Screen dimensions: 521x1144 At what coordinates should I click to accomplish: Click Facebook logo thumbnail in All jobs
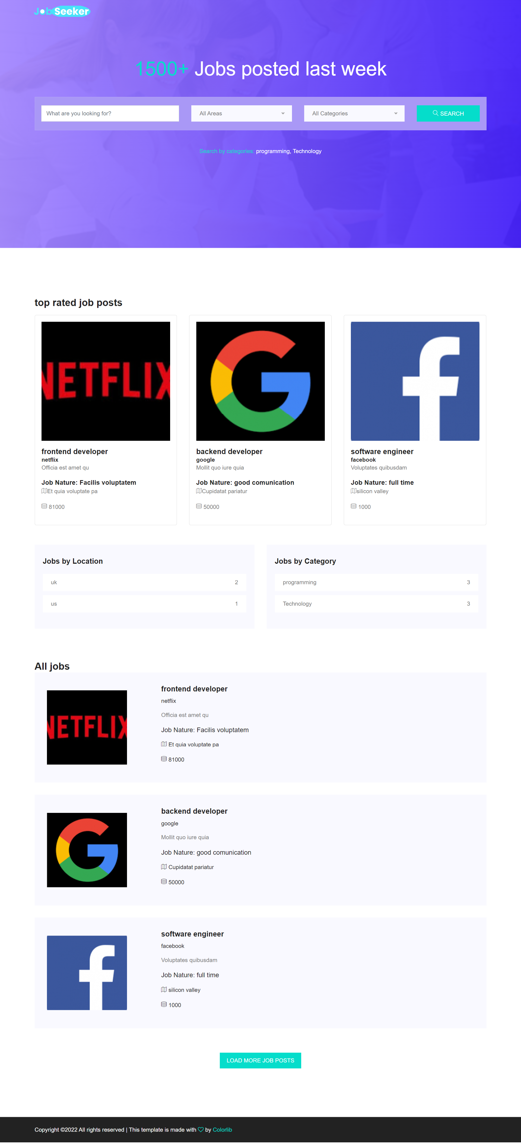click(87, 972)
